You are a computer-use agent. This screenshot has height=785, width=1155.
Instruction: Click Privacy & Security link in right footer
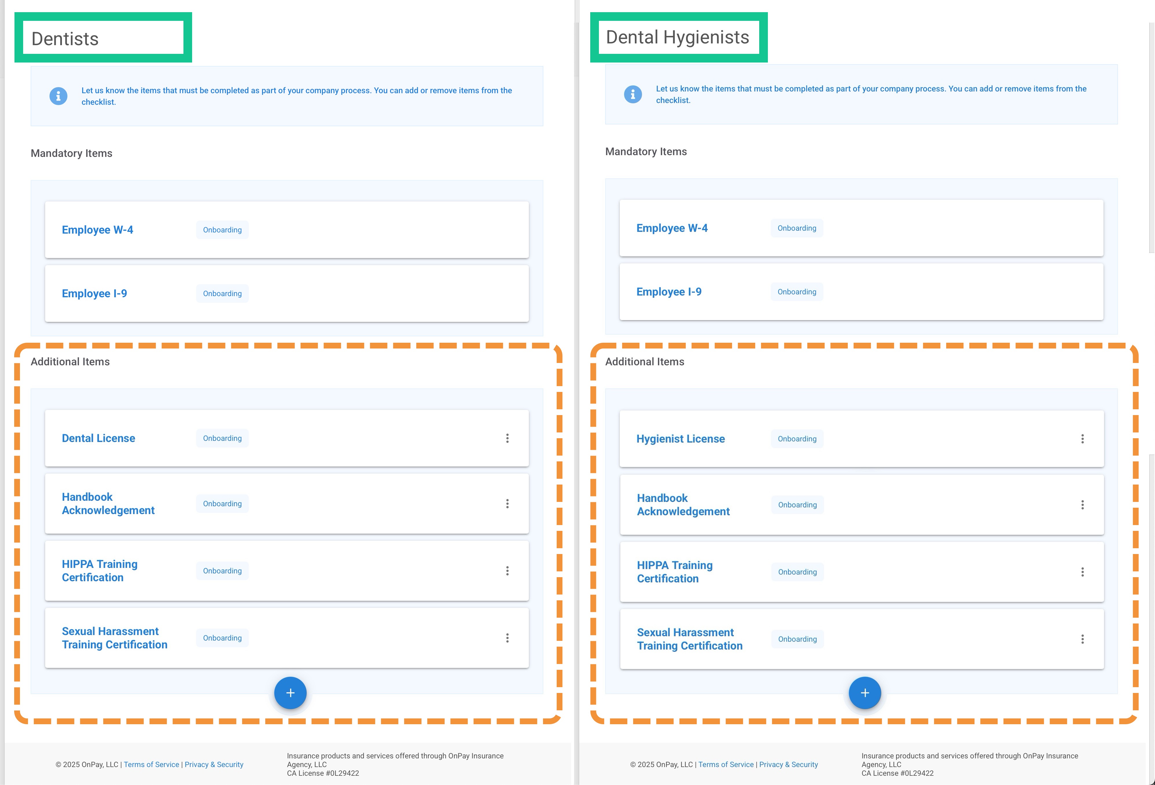[x=788, y=765]
